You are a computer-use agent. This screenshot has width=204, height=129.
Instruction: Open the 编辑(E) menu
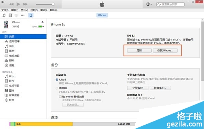[x=15, y=10]
